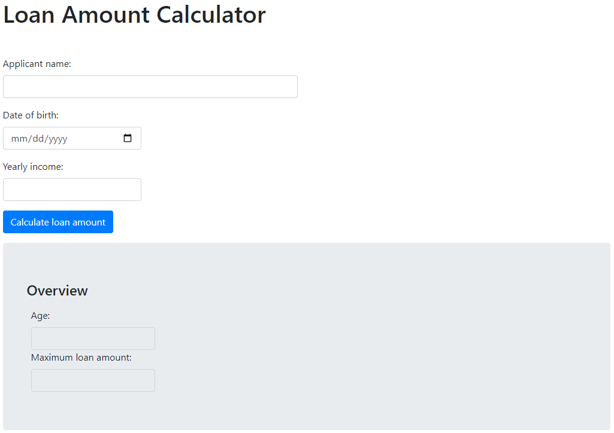Image resolution: width=614 pixels, height=433 pixels.
Task: Click the 'Maximum loan amount:' label
Action: (x=81, y=358)
